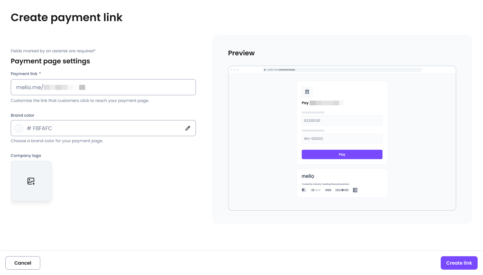Click the Mastercard logo in the preview
483x275 pixels.
pyautogui.click(x=304, y=190)
